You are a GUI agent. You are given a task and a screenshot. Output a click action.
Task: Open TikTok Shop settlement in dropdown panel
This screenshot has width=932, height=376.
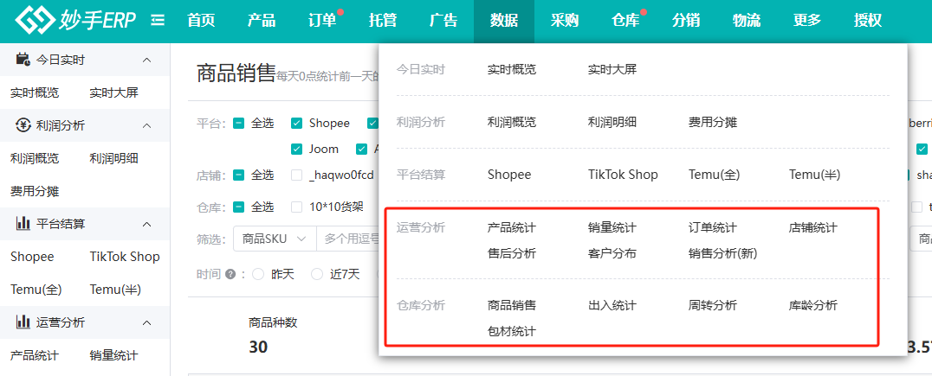pos(623,175)
